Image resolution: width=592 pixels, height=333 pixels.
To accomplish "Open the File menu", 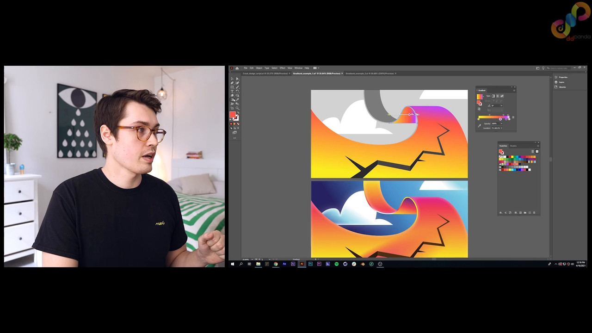I will point(246,68).
